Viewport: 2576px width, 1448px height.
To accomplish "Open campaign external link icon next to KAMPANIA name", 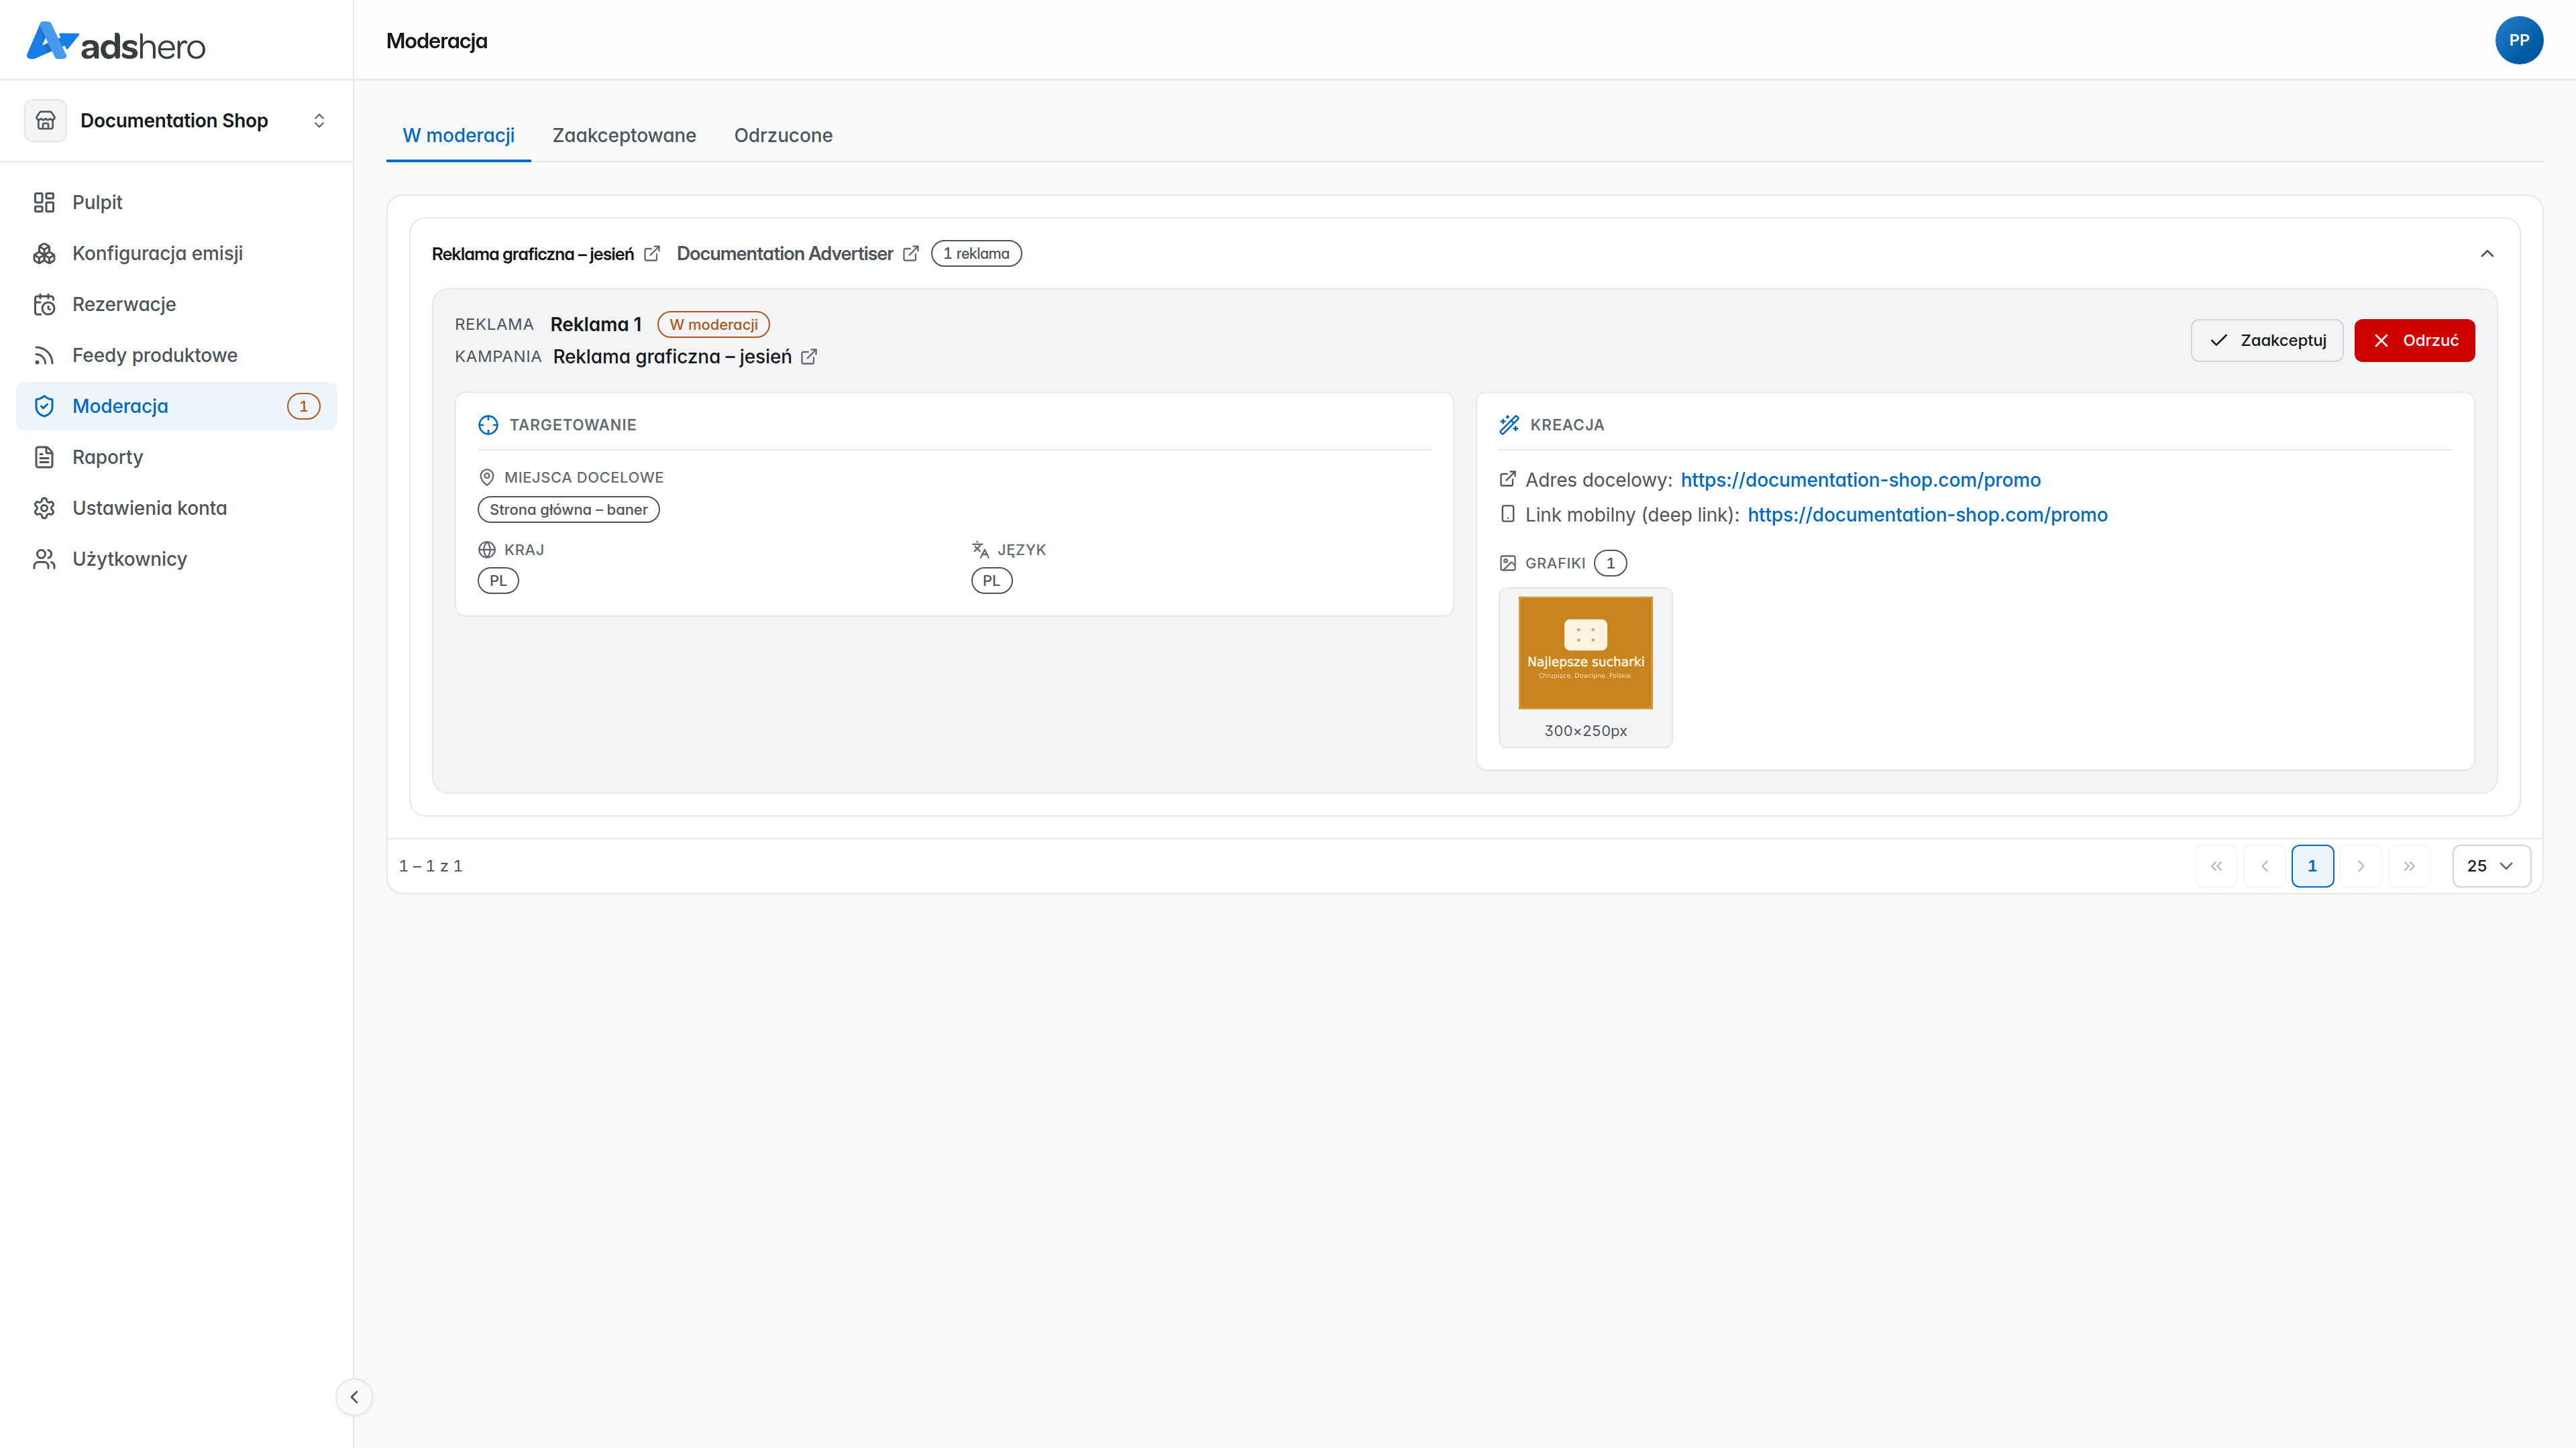I will 809,357.
